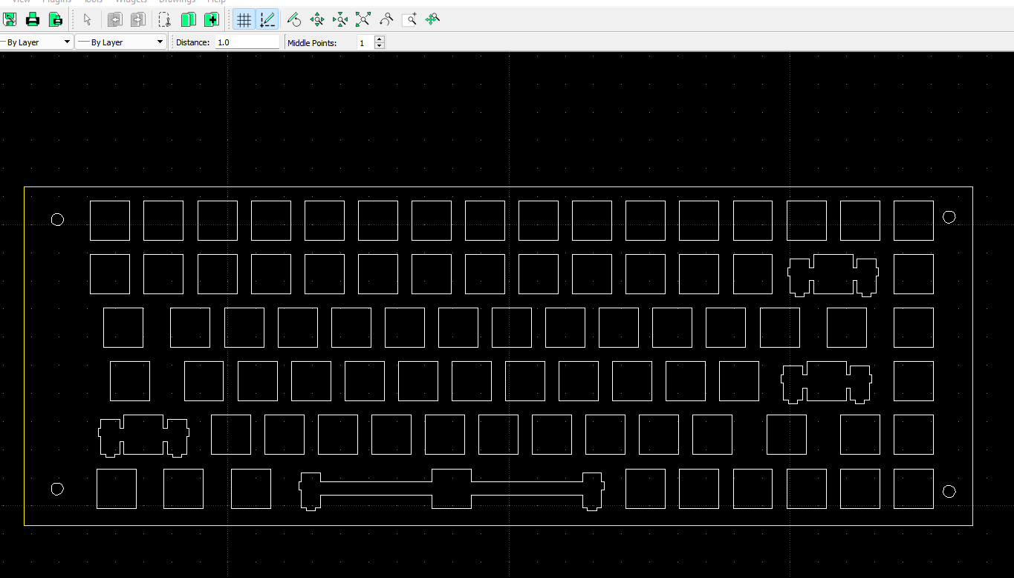Screen dimensions: 1014x578
Task: Open the Plugins menu
Action: pos(56,1)
